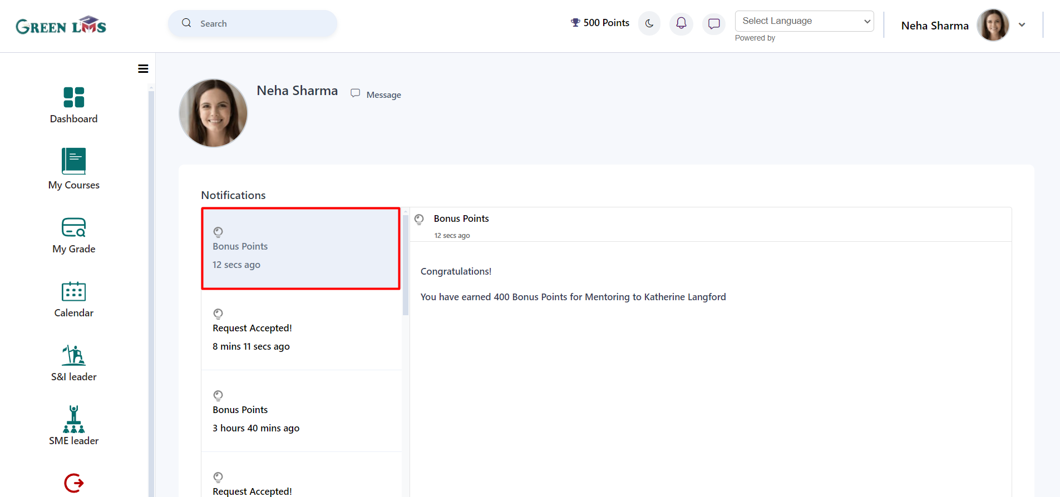Click the Message link beside profile name

tap(383, 95)
